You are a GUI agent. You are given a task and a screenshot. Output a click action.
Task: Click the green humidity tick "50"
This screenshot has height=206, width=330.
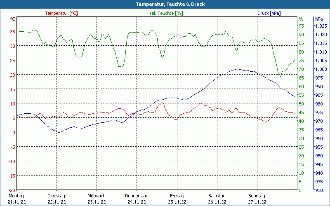point(302,104)
